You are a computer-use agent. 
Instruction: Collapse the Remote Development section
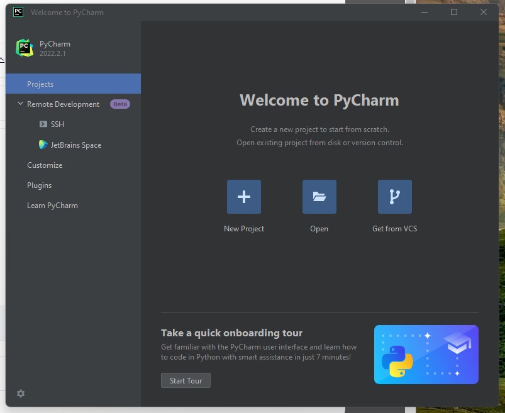pos(20,104)
